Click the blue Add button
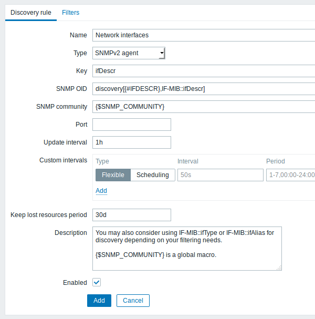Viewport: 315px width, 319px height. pyautogui.click(x=99, y=301)
